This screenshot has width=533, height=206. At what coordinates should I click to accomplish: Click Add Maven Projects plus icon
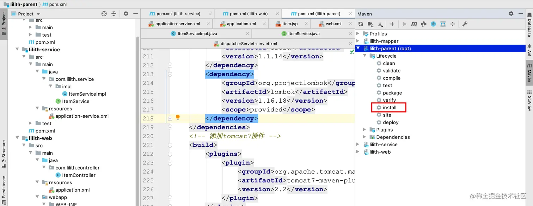[x=392, y=24]
